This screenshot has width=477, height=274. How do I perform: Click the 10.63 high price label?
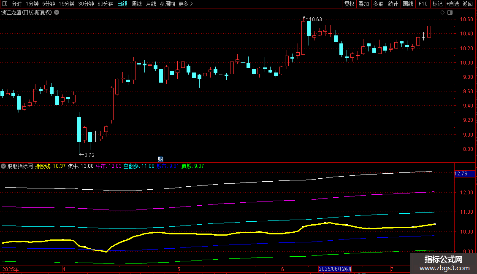[x=315, y=19]
